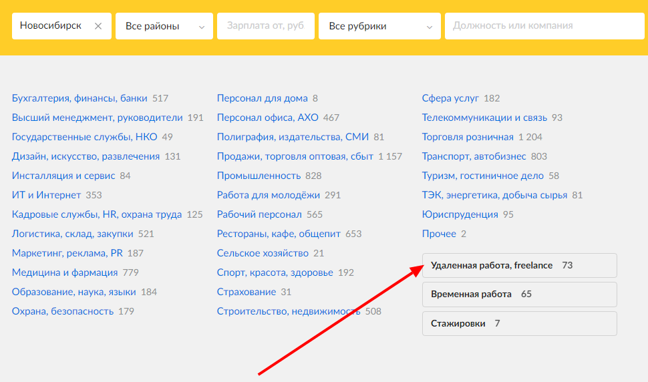Click Временная работа button
The height and width of the screenshot is (382, 648).
[520, 295]
